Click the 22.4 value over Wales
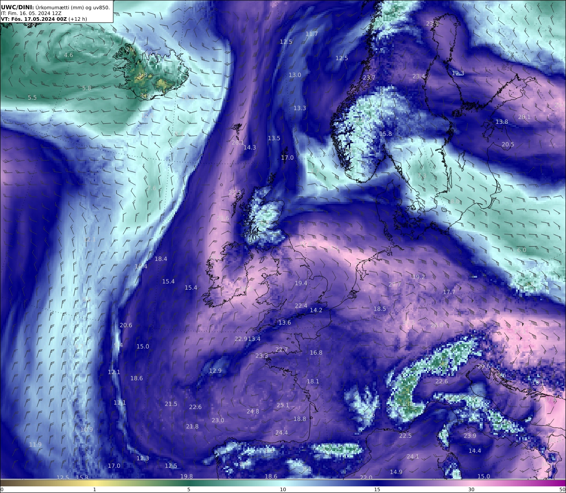The width and height of the screenshot is (566, 493). coord(301,306)
